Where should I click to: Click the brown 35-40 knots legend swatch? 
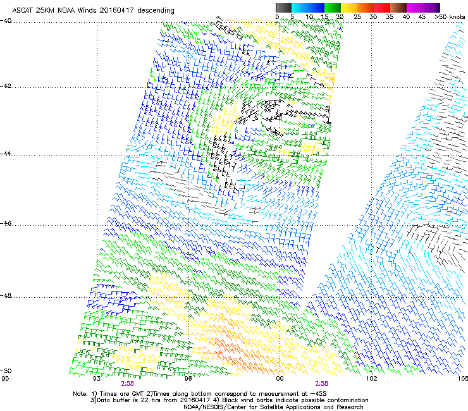coord(398,8)
